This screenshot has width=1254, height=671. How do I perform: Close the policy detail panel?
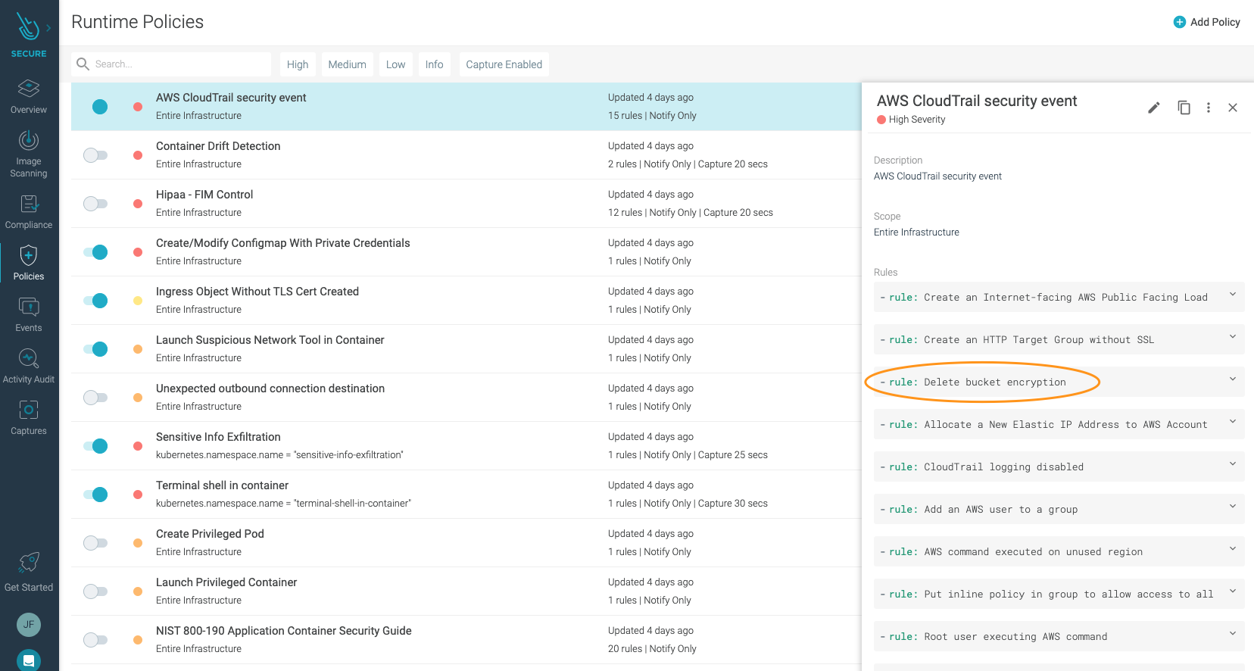coord(1233,108)
